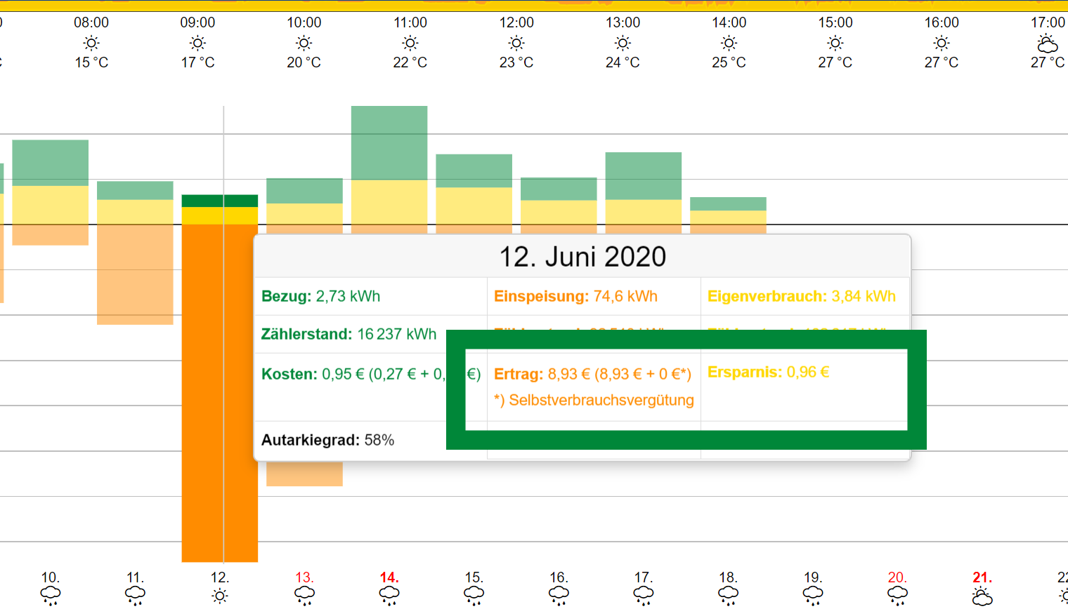Select the sun icon under 15:00

point(835,43)
